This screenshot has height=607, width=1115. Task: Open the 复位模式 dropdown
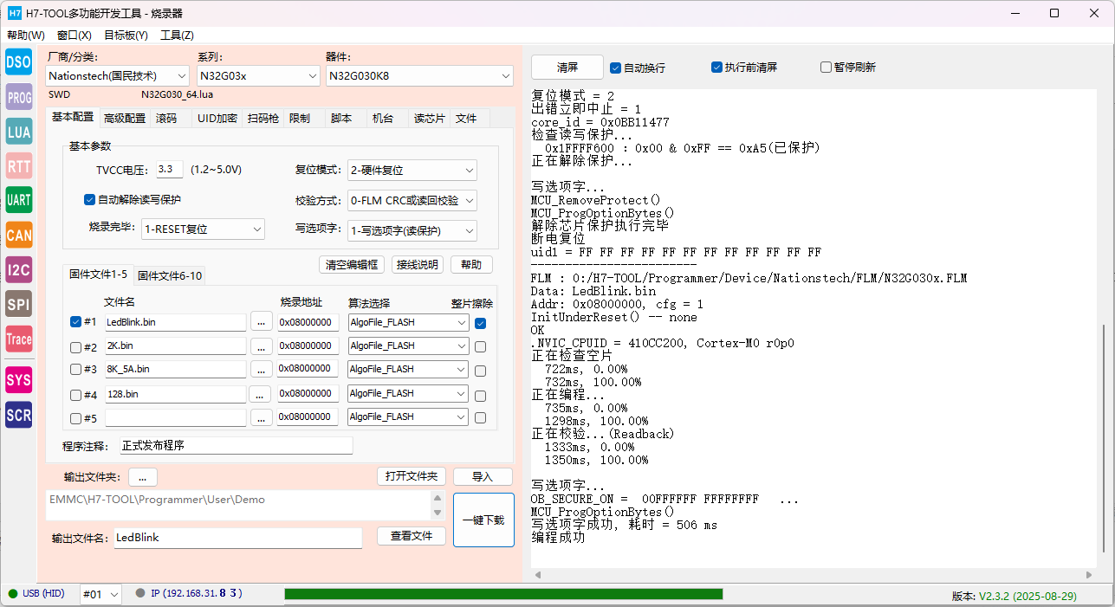coord(412,171)
